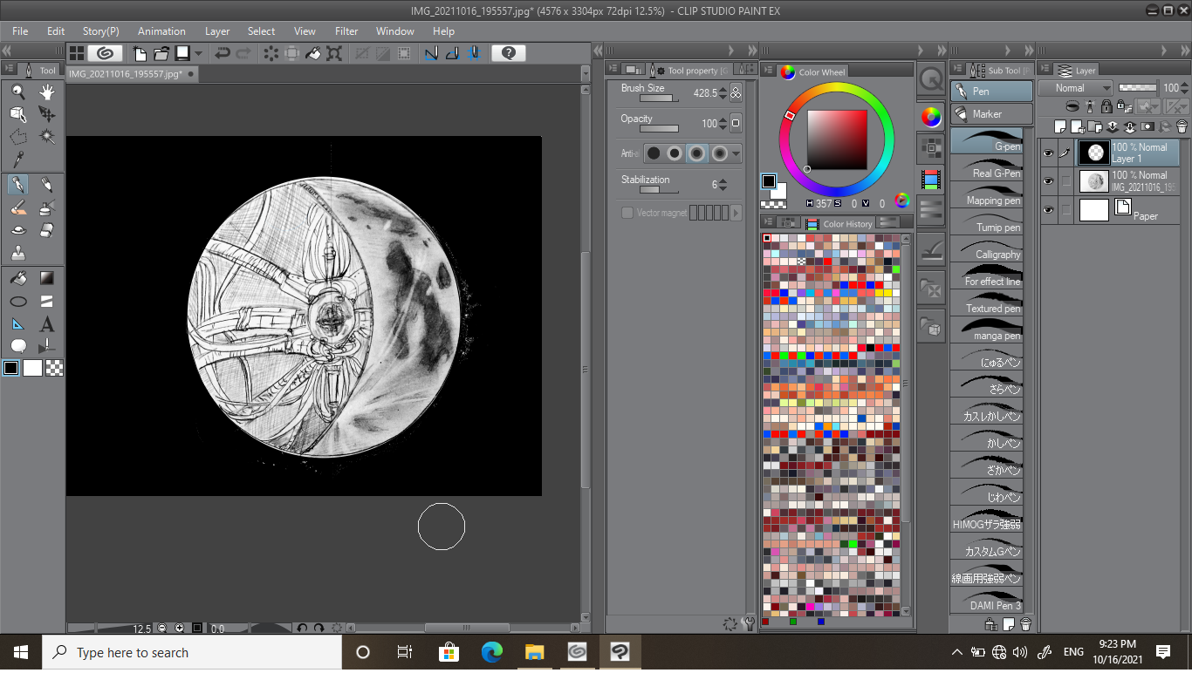Select the Auto select magic wand tool

click(x=47, y=137)
